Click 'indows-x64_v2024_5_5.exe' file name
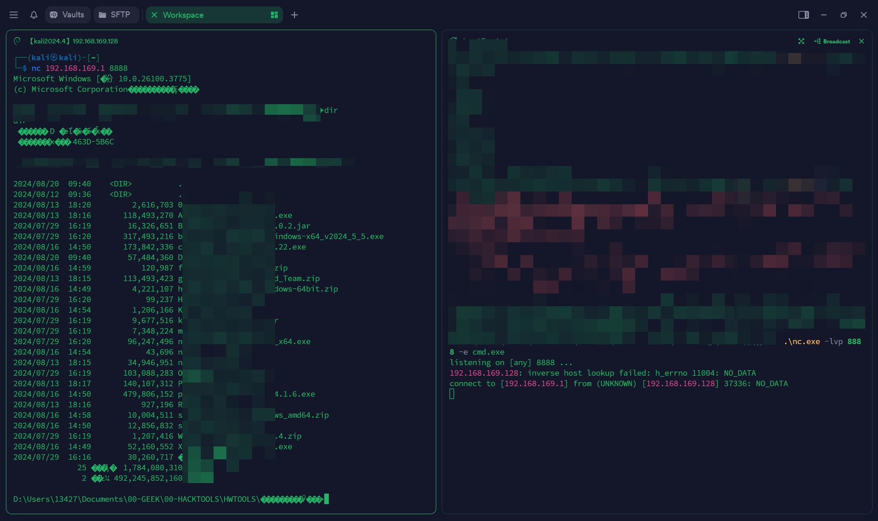 (329, 236)
